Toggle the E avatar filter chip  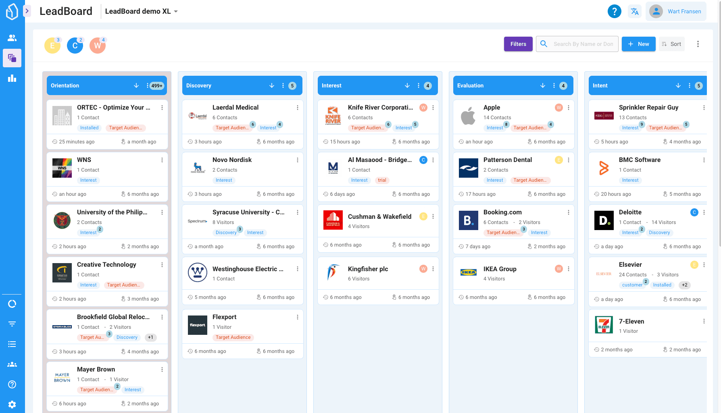pyautogui.click(x=52, y=46)
